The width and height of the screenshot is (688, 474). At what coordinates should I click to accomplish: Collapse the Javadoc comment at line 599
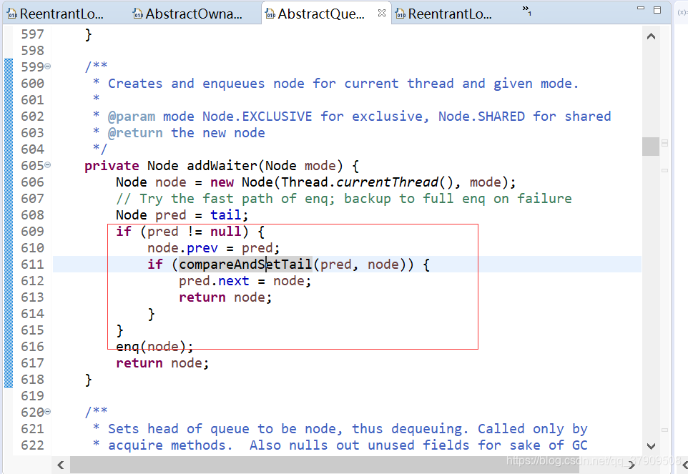[x=47, y=66]
